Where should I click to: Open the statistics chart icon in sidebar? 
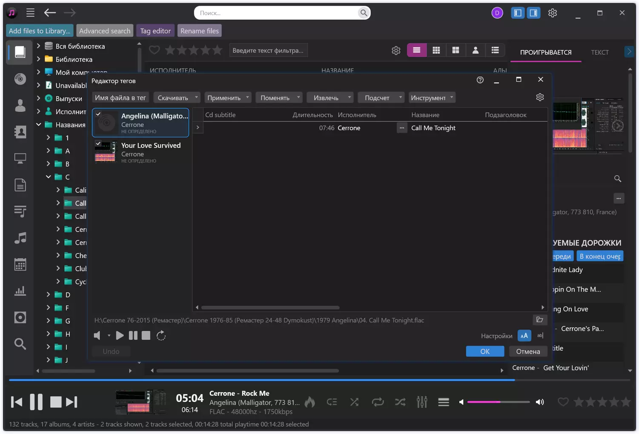(20, 291)
